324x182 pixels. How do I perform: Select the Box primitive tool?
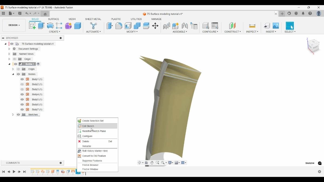click(x=77, y=26)
